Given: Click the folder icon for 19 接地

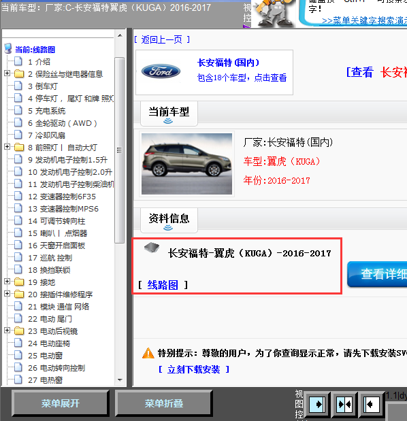Looking at the screenshot, I should coord(19,282).
